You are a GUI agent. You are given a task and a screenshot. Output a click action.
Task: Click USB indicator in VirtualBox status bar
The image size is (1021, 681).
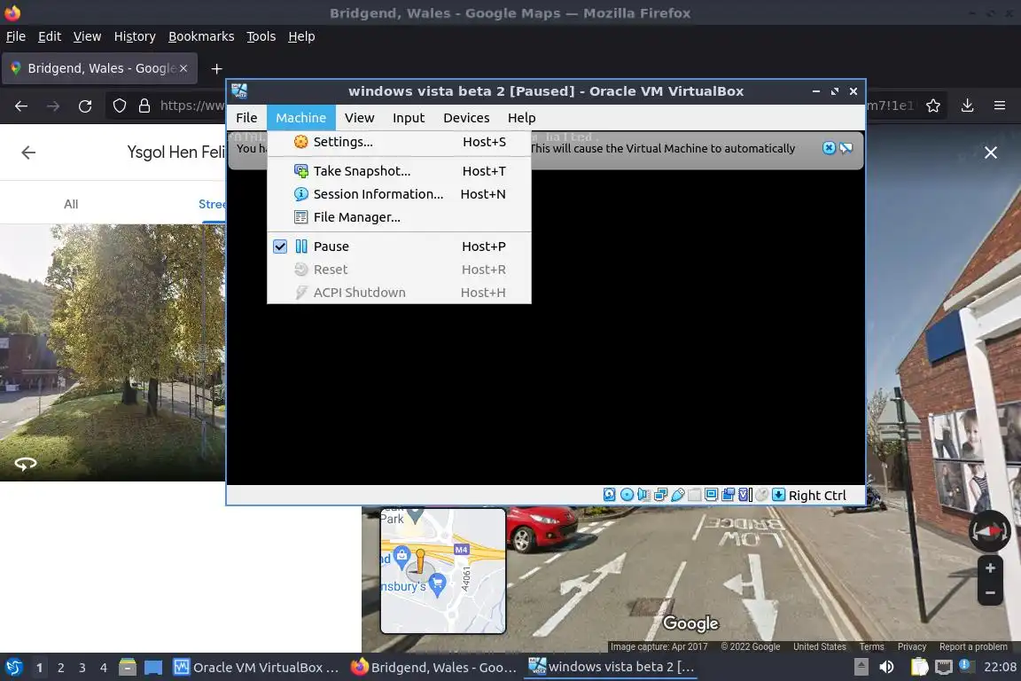pyautogui.click(x=678, y=495)
